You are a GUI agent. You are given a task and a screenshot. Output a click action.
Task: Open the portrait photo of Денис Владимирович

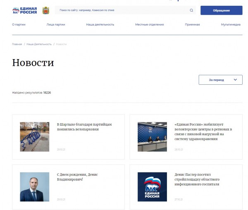pyautogui.click(x=34, y=187)
